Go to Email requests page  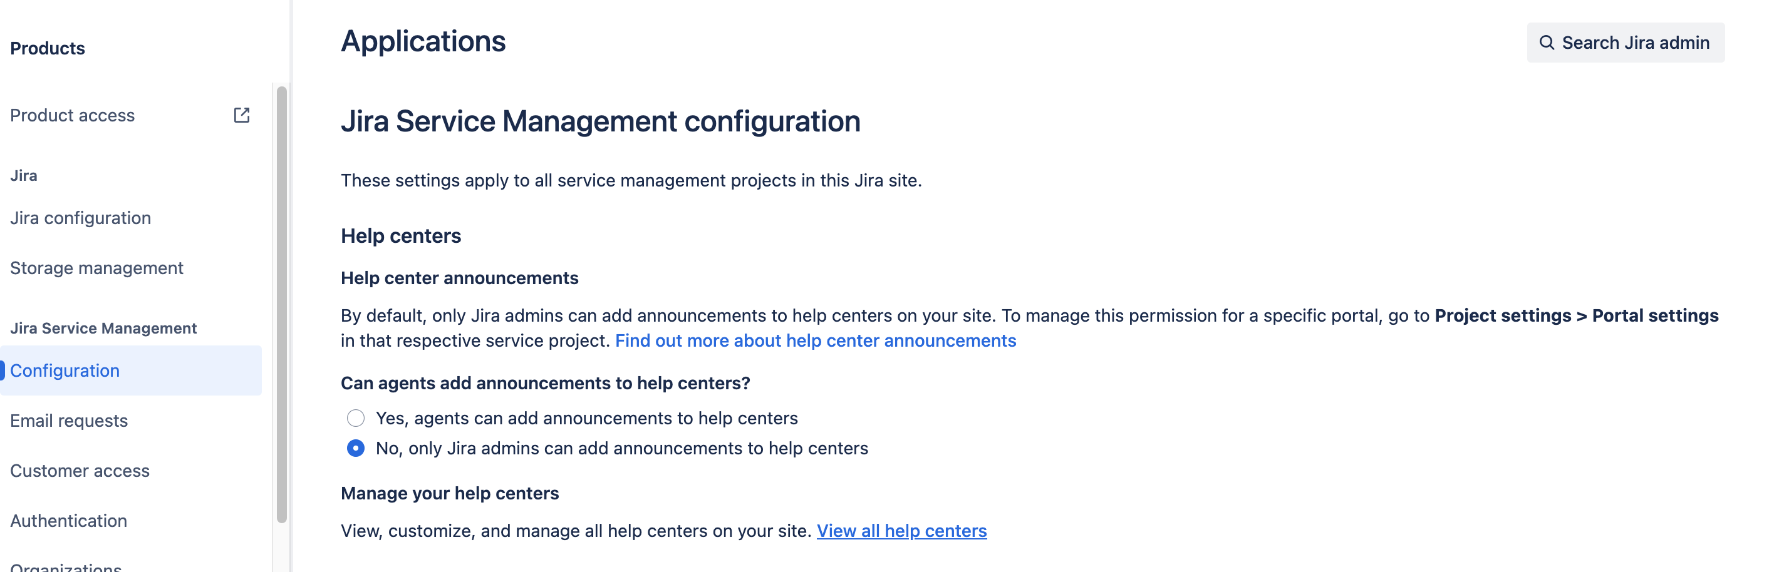tap(69, 421)
